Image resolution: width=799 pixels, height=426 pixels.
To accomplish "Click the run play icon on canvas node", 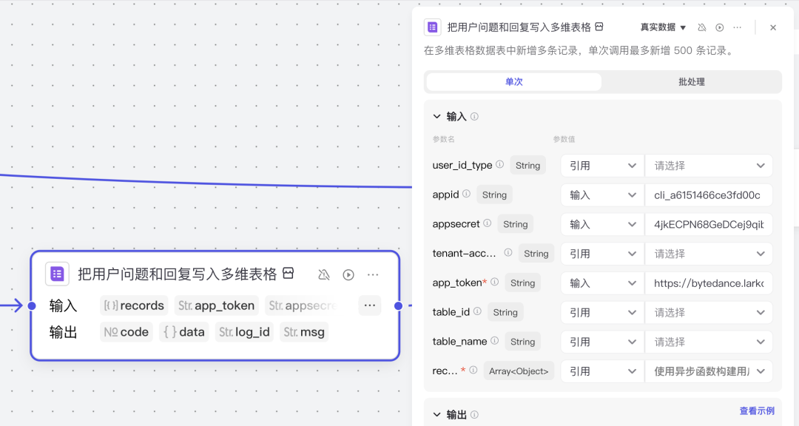I will click(x=348, y=275).
